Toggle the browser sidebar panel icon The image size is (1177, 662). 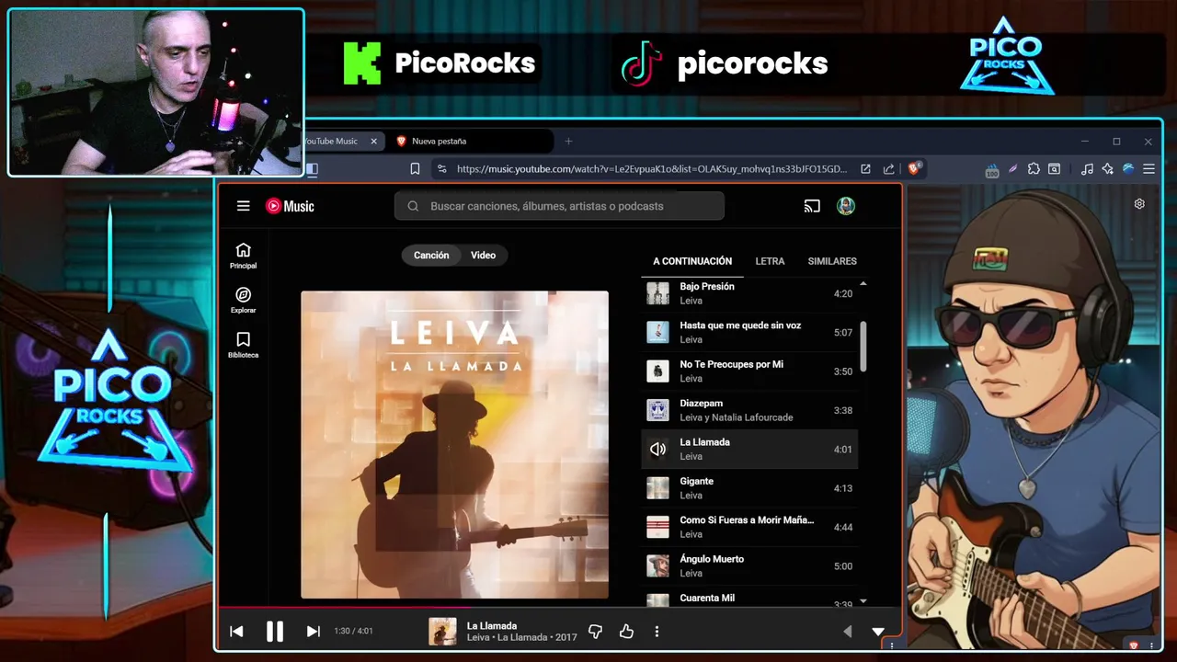pyautogui.click(x=312, y=169)
